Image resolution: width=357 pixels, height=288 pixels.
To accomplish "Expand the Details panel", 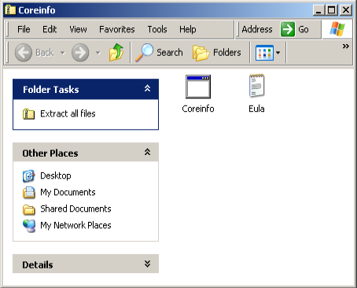I will 148,264.
